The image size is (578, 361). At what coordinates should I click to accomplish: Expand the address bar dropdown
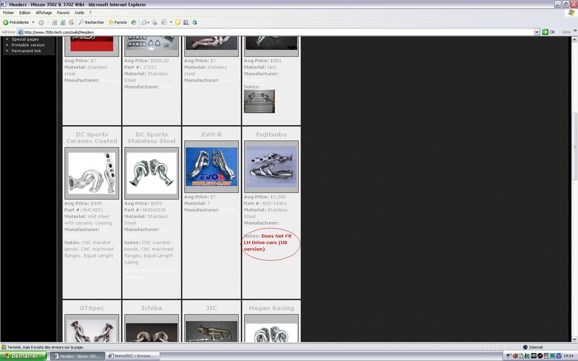[537, 32]
